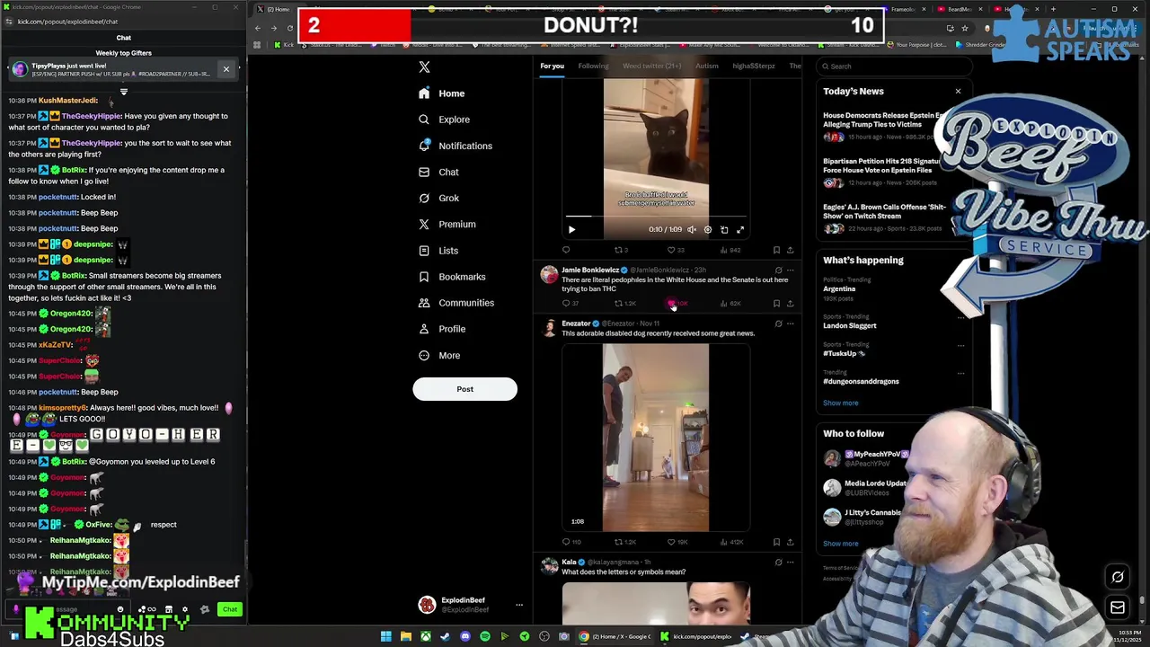Open cat video playback settings gear

click(x=708, y=229)
